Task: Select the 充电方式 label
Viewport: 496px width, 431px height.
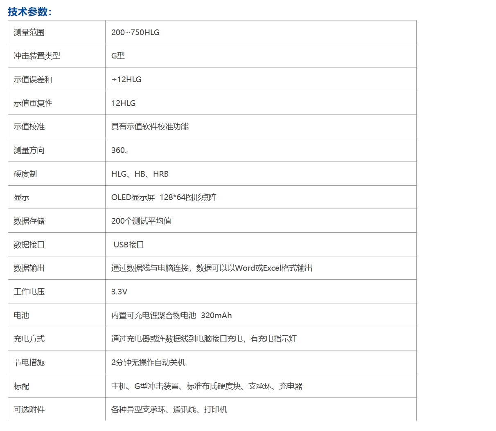Action: pyautogui.click(x=29, y=339)
